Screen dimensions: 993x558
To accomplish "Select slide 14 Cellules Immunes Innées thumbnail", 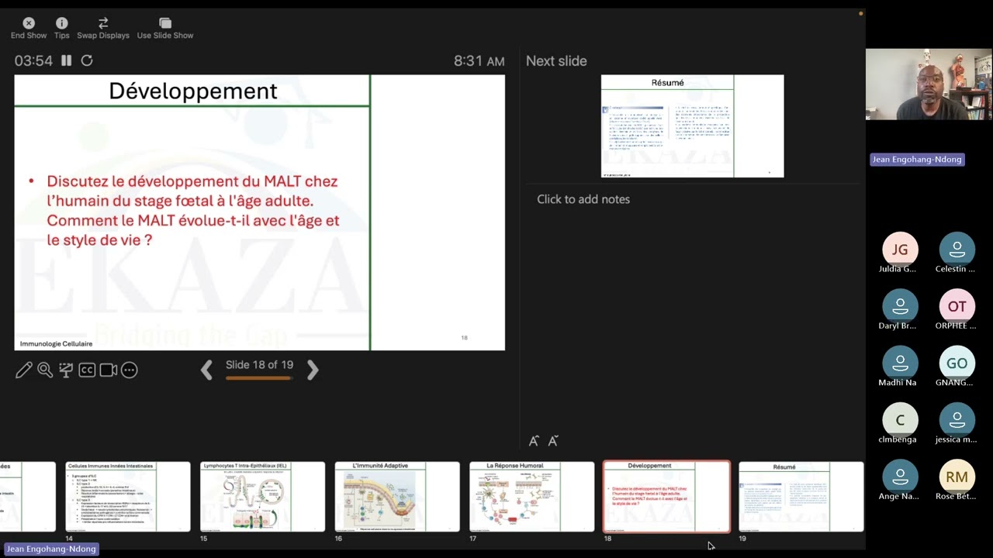I will [x=128, y=497].
